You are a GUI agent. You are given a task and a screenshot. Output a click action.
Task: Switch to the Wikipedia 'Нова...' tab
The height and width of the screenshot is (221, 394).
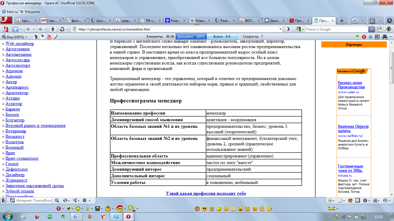click(x=200, y=20)
